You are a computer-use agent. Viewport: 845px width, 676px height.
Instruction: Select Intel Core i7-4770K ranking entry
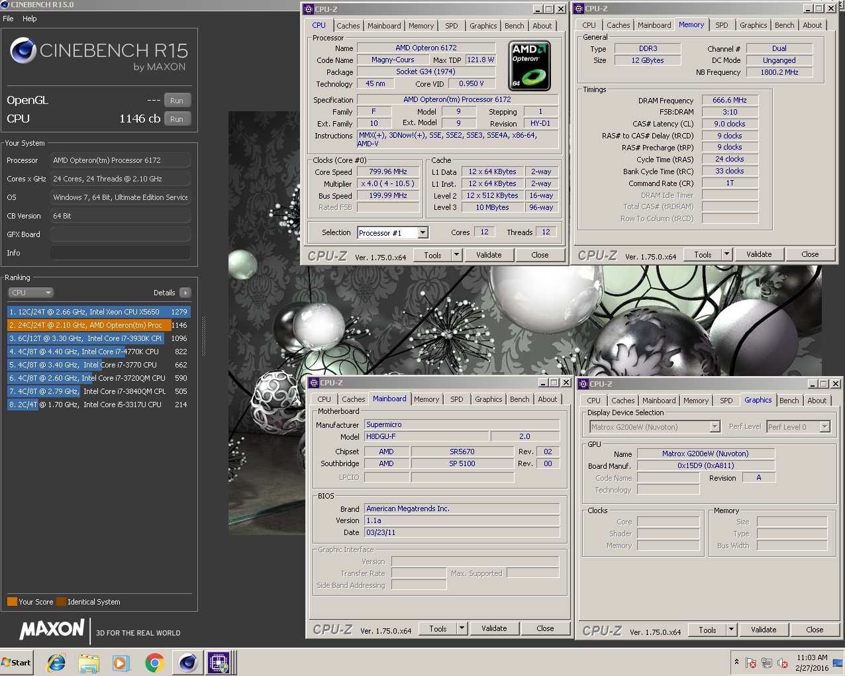click(99, 352)
